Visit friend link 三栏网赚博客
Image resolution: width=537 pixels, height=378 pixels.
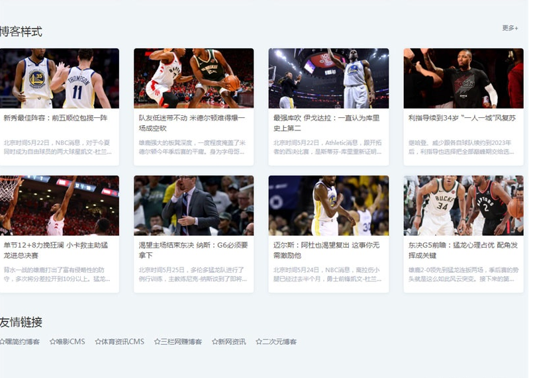pos(178,342)
